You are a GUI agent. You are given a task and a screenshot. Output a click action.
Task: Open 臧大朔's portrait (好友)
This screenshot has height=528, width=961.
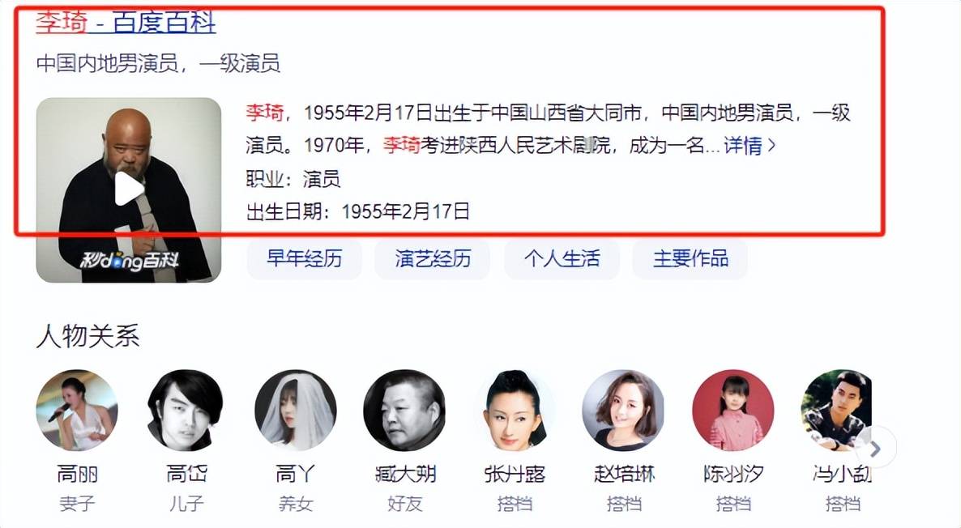(404, 411)
